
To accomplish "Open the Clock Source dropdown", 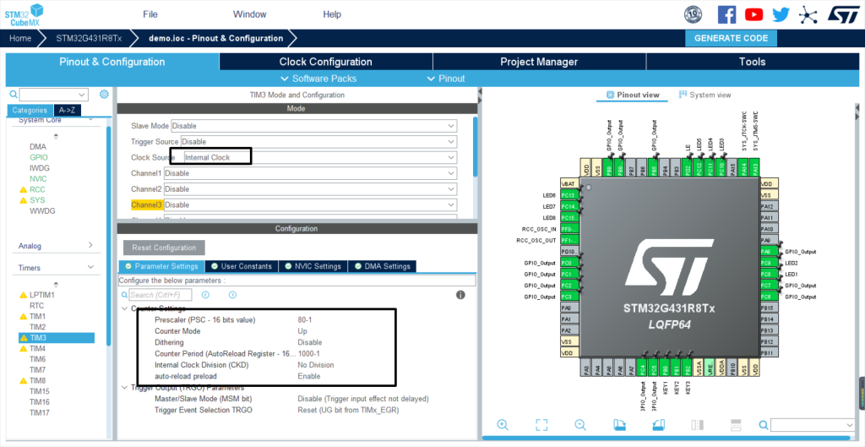I will click(x=318, y=158).
